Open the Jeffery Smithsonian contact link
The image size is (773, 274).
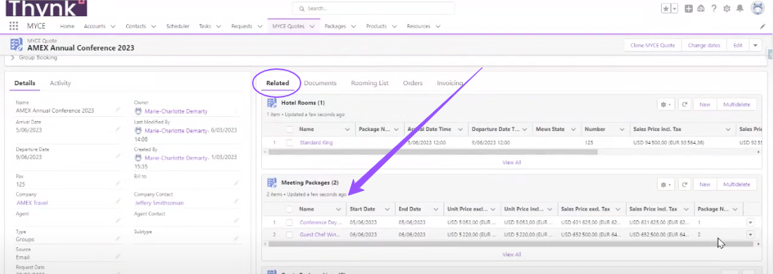point(160,203)
